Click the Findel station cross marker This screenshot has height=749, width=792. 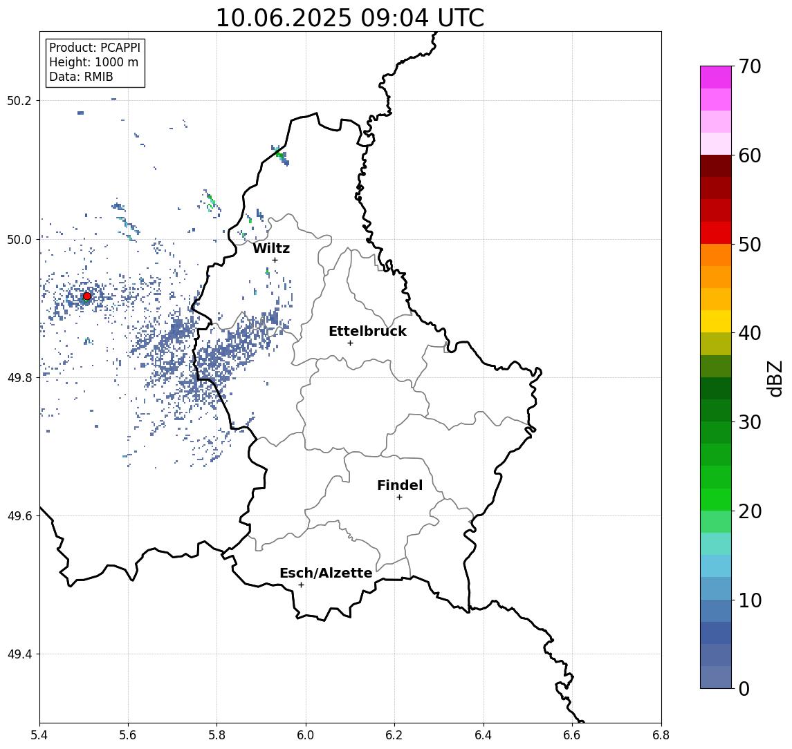[x=399, y=497]
